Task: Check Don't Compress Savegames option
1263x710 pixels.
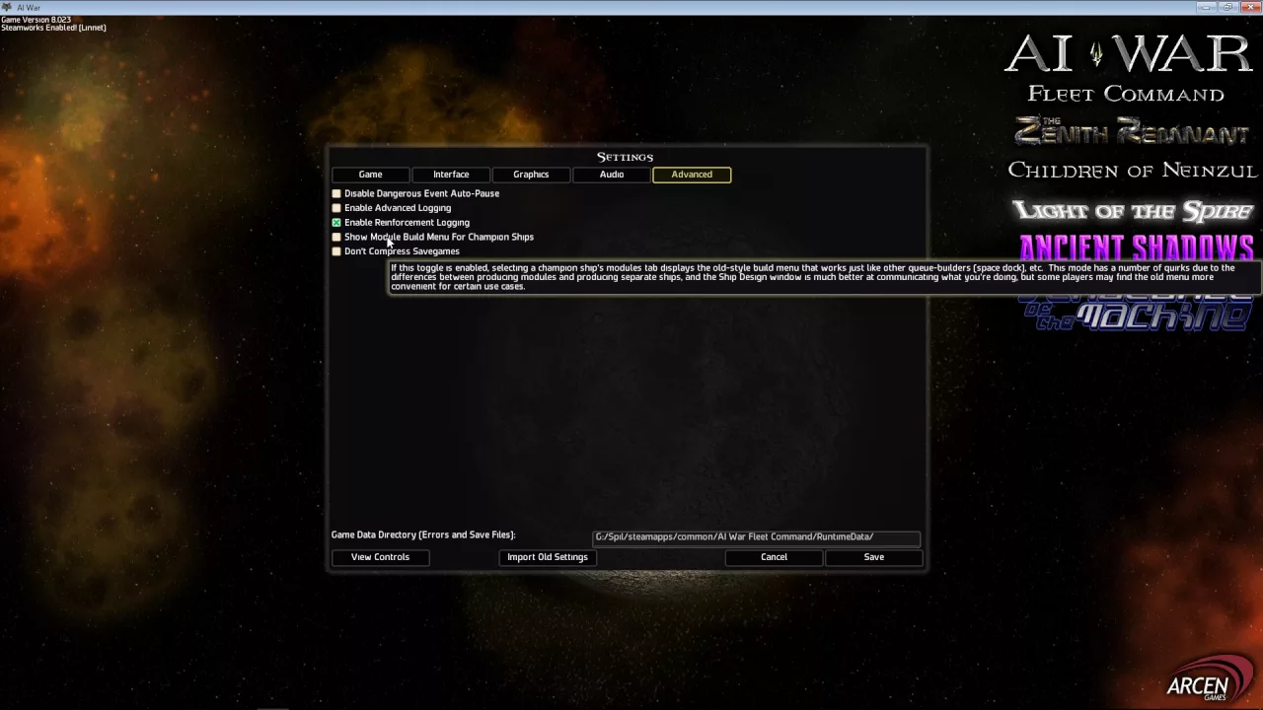Action: [336, 251]
